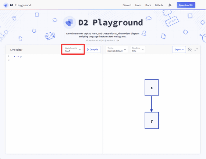The width and height of the screenshot is (206, 159).
Task: Click the play triangle on Compile
Action: point(88,50)
